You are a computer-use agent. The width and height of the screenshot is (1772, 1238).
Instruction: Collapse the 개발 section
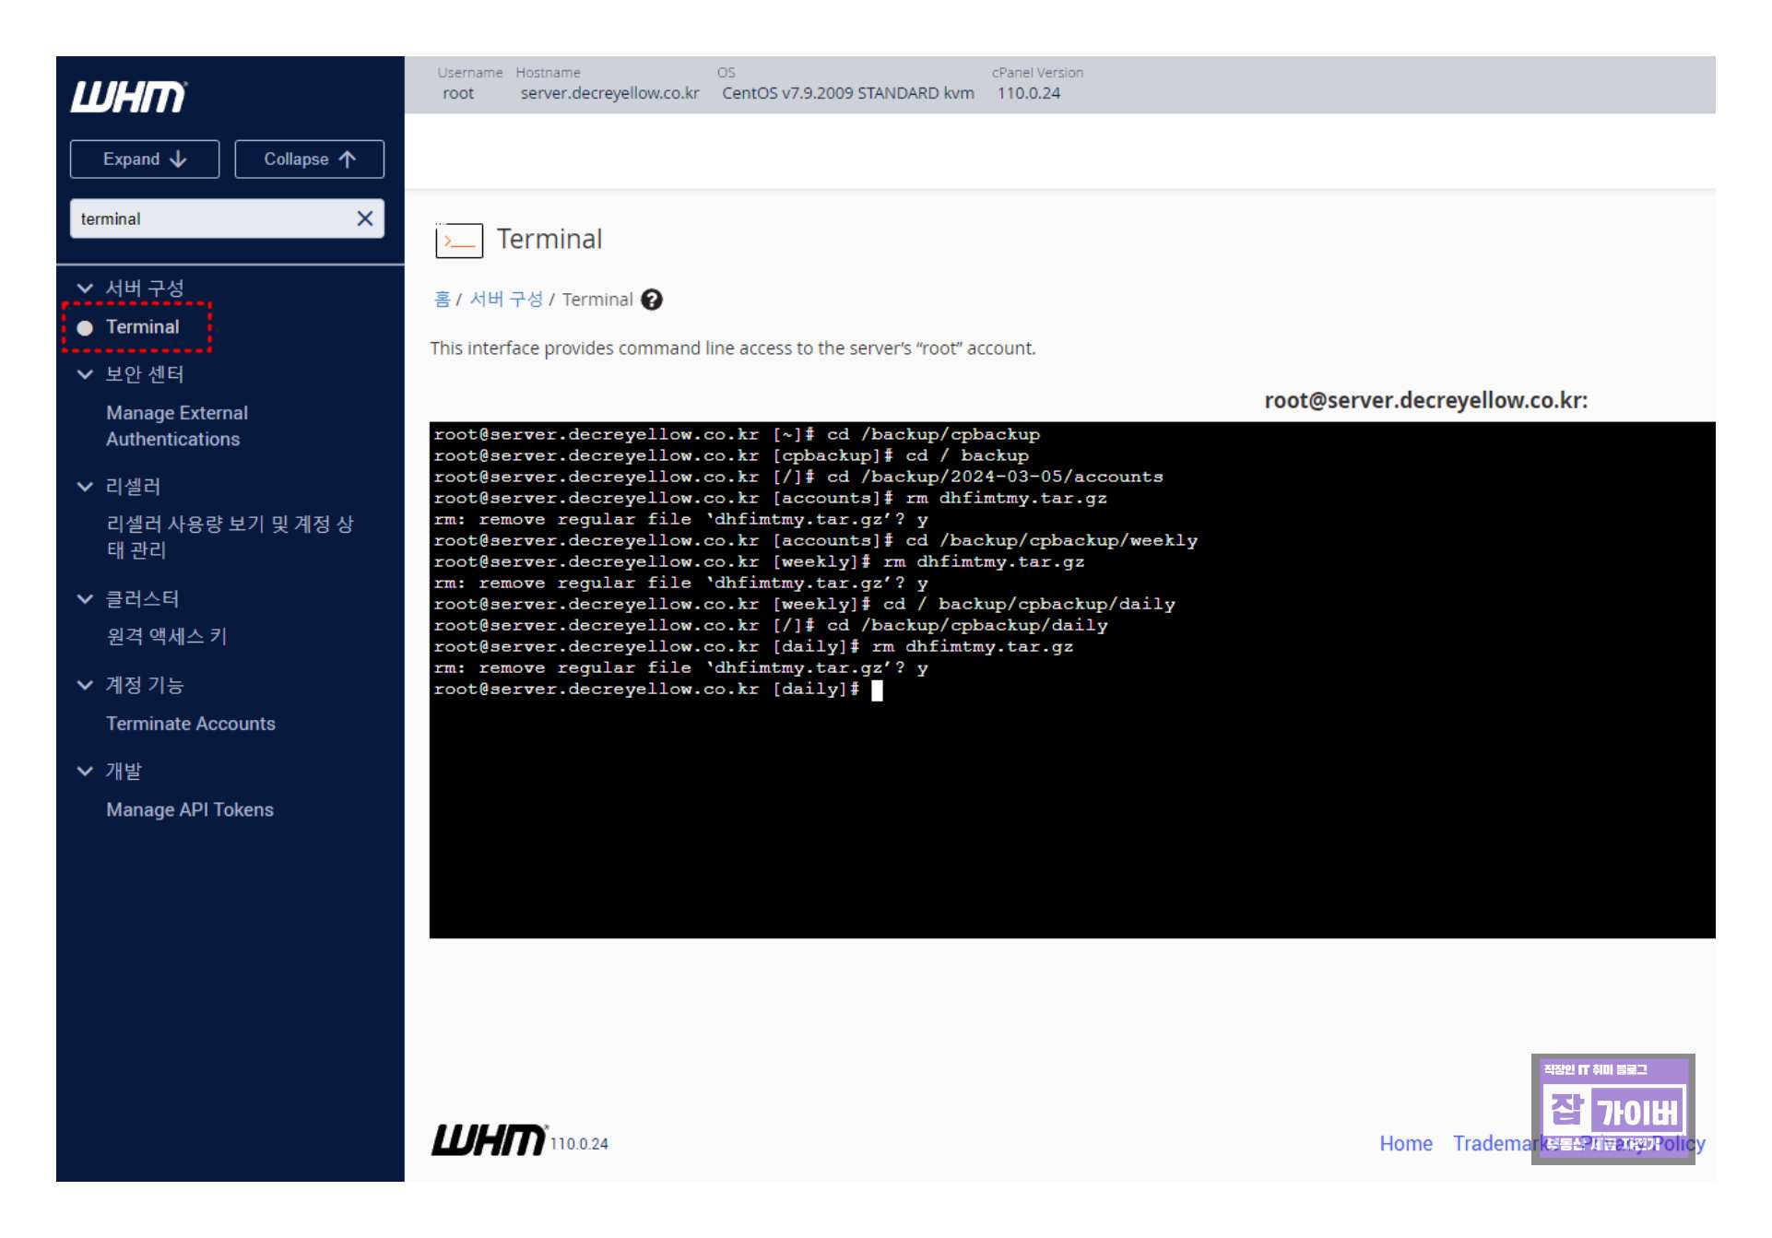85,771
